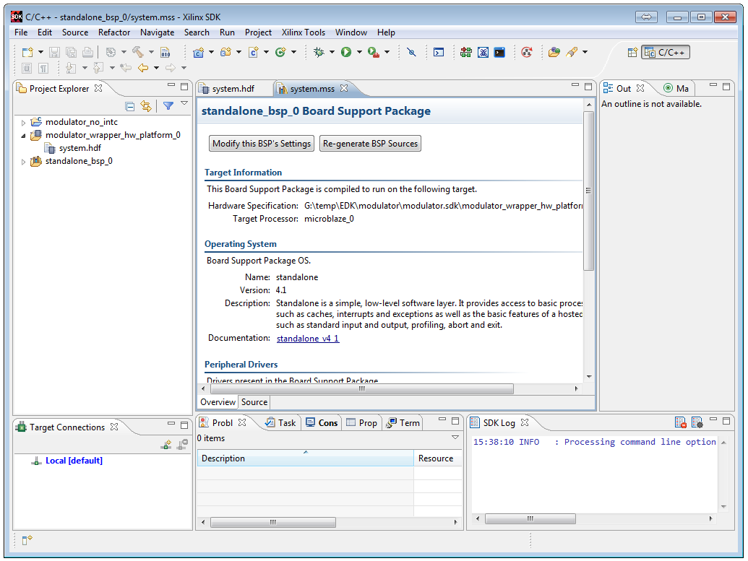
Task: Click the Run External Tools icon
Action: [374, 53]
